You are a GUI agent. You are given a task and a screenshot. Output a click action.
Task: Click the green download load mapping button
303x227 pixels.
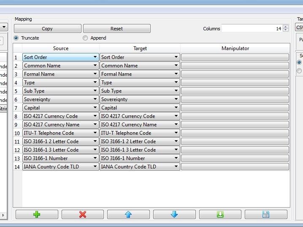[x=220, y=214]
